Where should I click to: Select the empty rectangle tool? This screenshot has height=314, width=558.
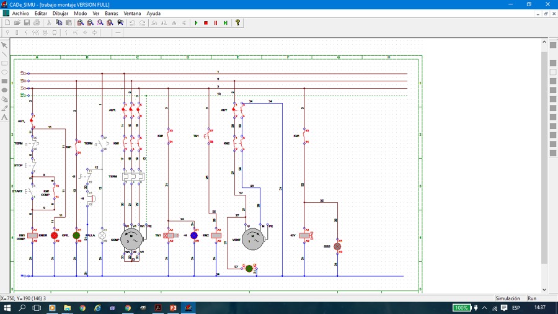click(4, 63)
